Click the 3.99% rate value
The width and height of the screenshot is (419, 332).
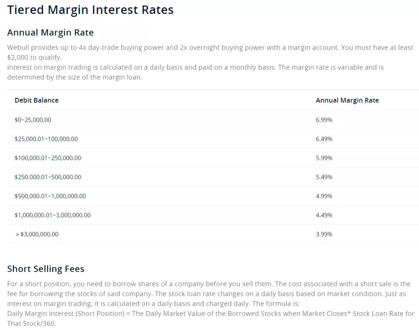(324, 234)
